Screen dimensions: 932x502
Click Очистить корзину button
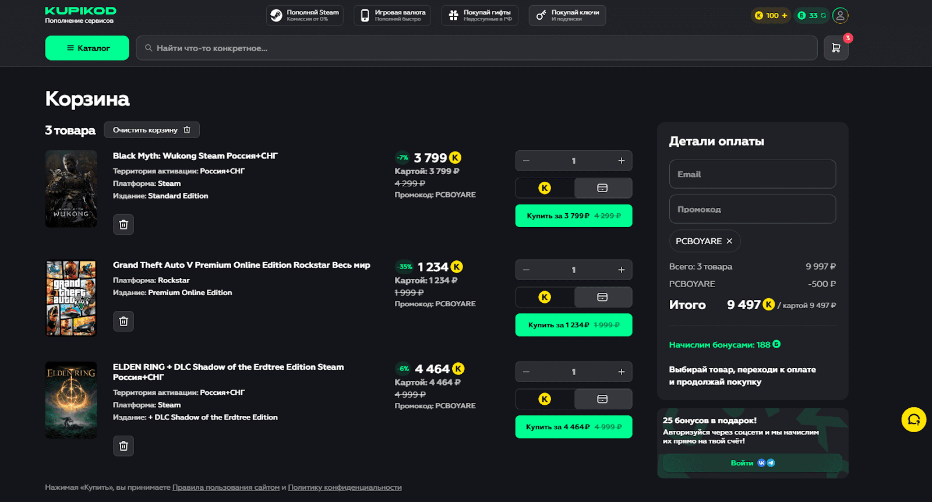(x=151, y=130)
